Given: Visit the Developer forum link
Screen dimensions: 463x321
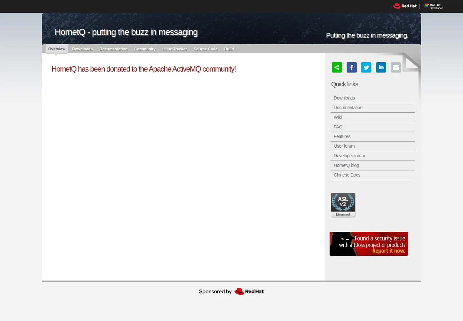Looking at the screenshot, I should 373,156.
